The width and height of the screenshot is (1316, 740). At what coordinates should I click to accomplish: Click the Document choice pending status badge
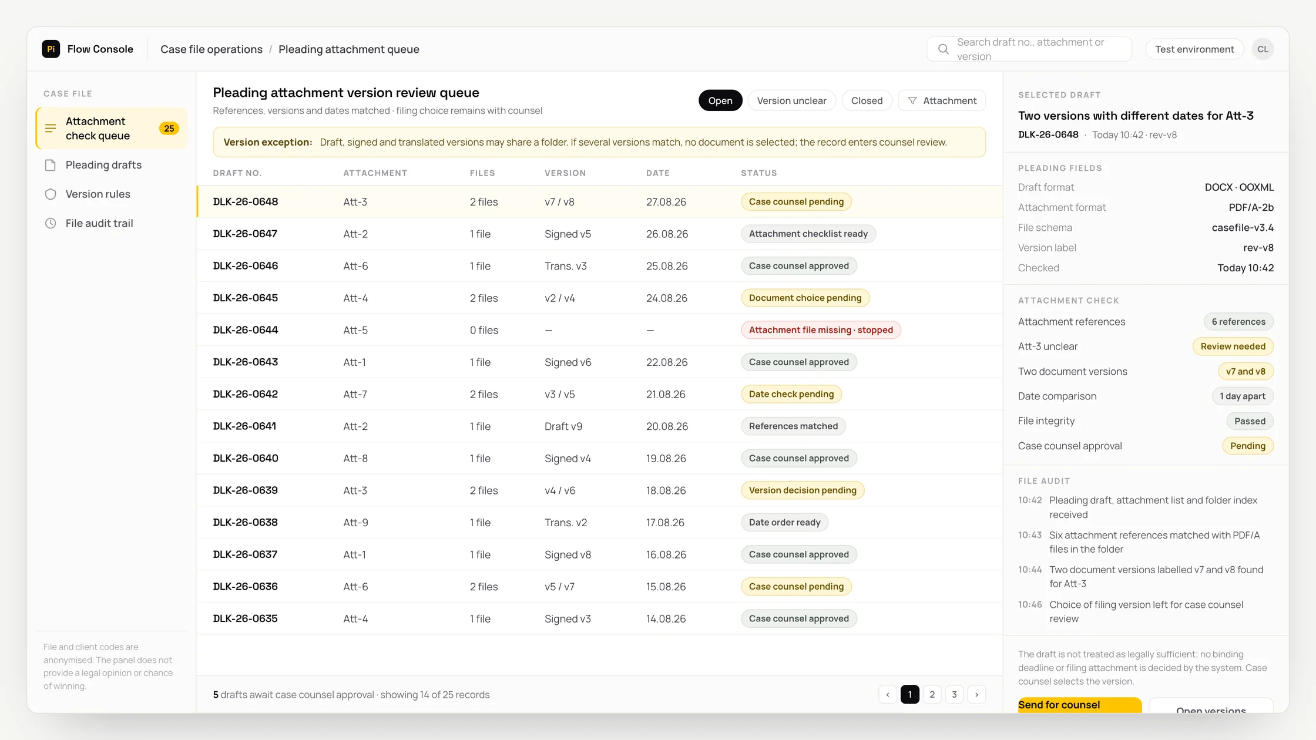click(805, 298)
